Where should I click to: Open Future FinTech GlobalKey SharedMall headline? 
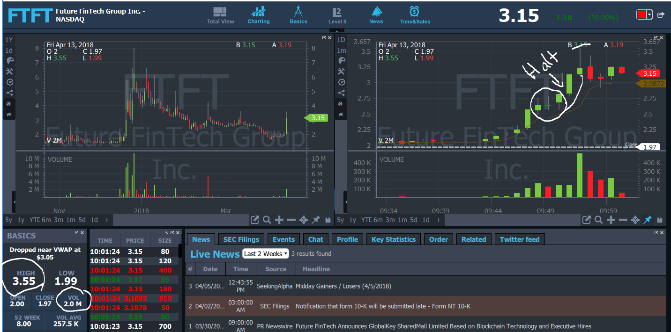point(443,326)
